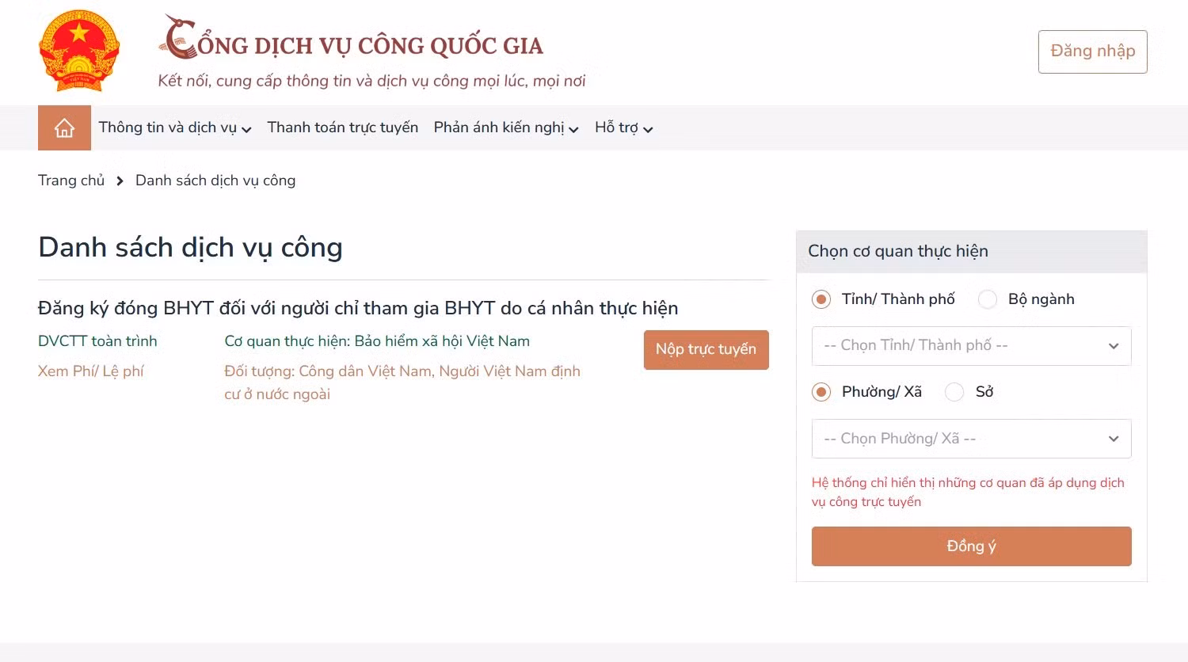
Task: Click the home icon in navigation bar
Action: [64, 127]
